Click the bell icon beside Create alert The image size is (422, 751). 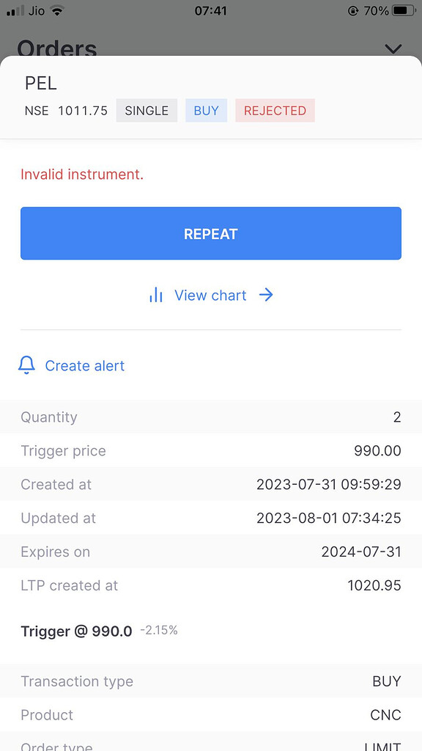(x=27, y=365)
